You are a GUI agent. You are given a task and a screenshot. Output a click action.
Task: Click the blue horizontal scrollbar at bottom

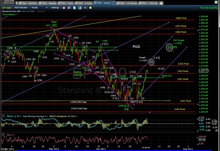click(114, 150)
